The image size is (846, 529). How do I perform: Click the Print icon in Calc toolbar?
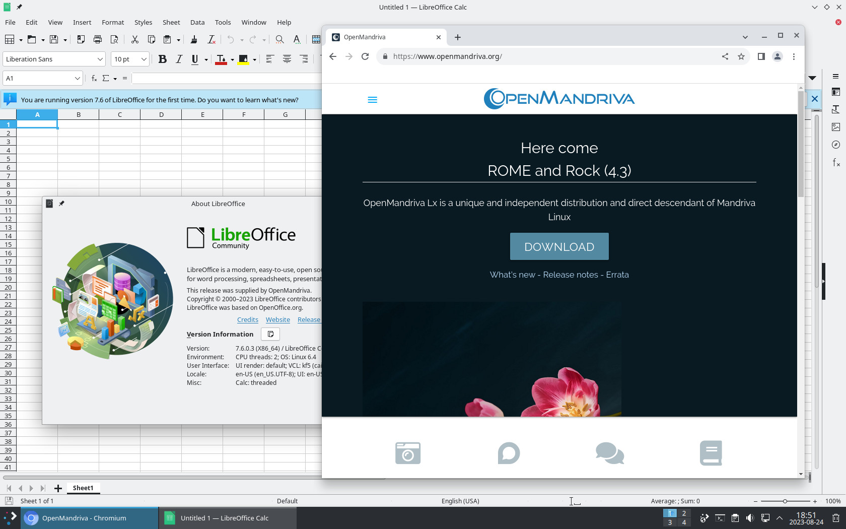point(98,39)
